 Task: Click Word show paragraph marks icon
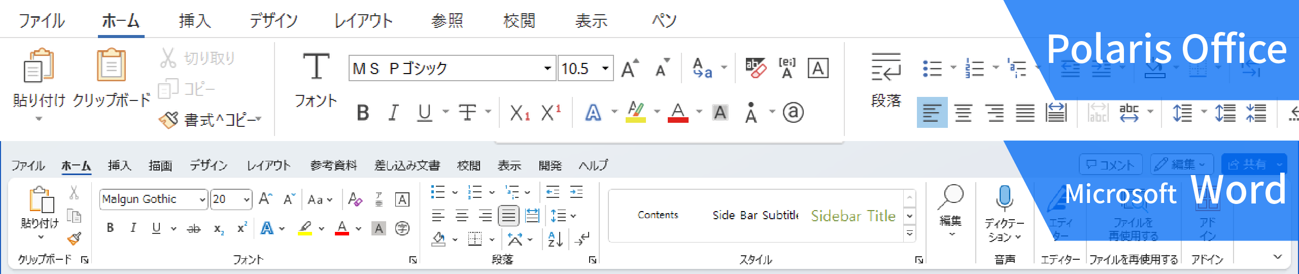(x=583, y=238)
